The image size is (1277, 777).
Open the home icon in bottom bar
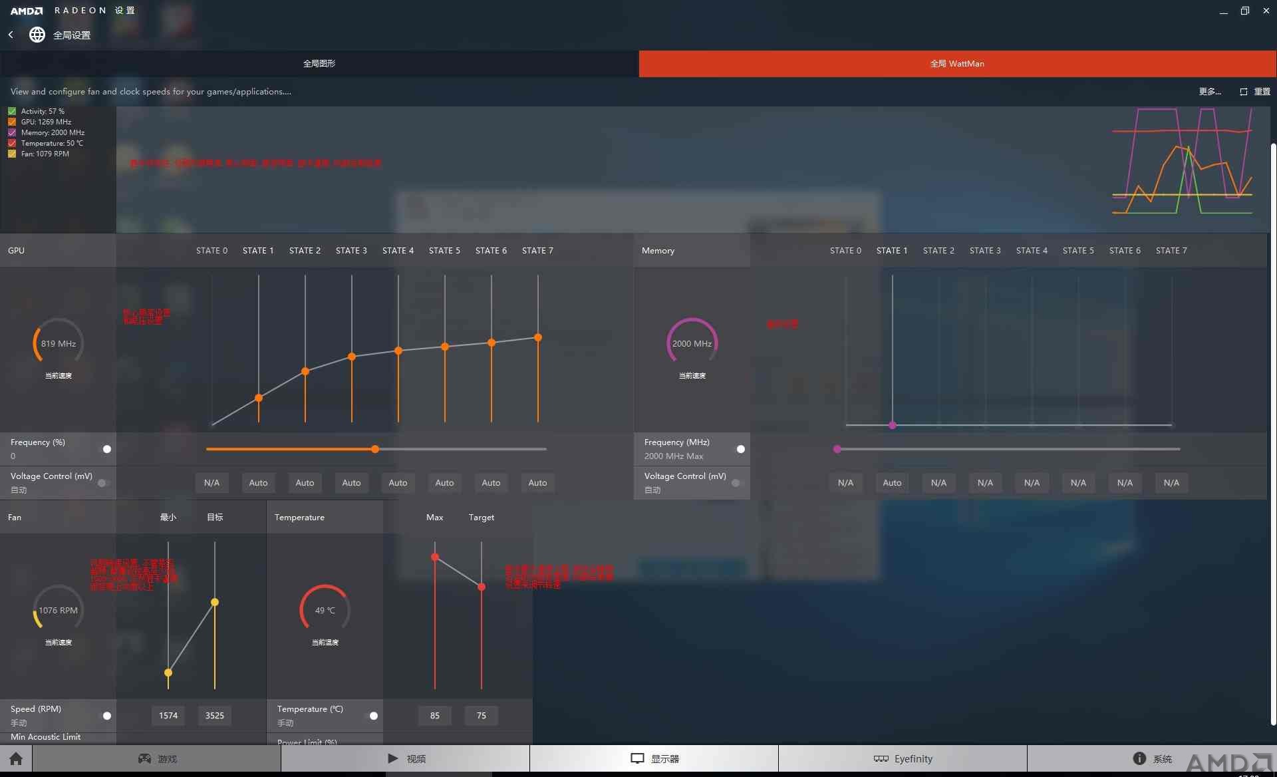(16, 758)
